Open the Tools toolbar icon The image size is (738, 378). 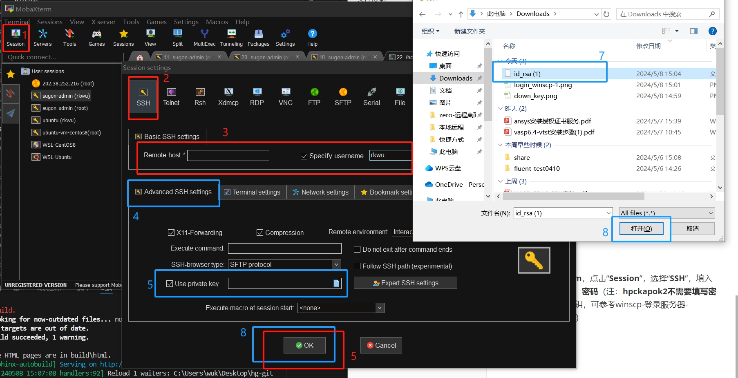pos(69,38)
